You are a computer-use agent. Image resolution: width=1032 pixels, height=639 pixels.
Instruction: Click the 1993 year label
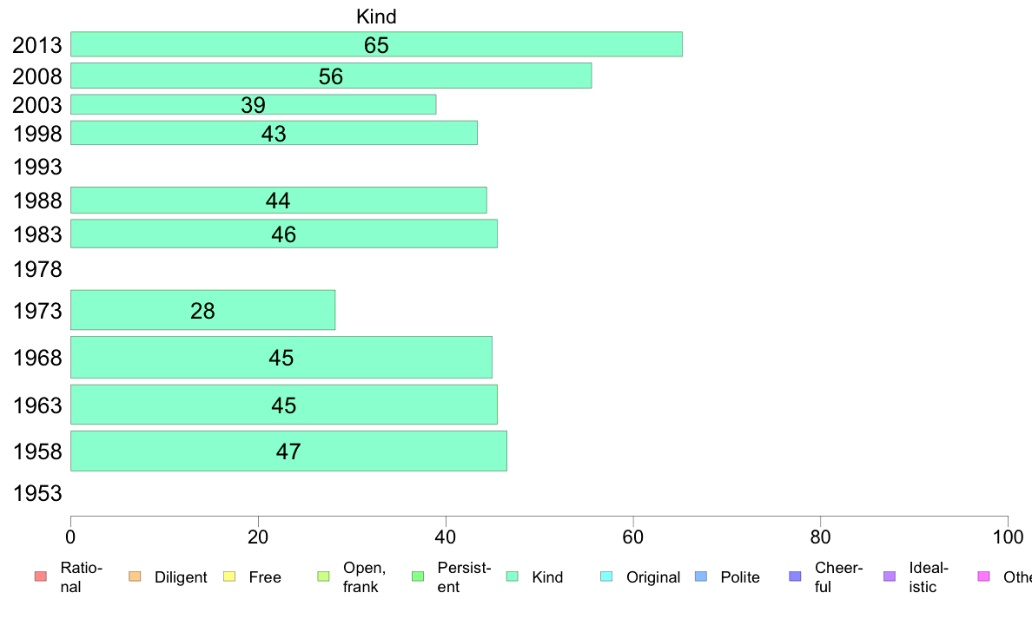tap(37, 167)
